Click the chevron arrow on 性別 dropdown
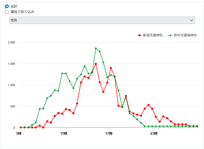Viewport: 204px width, 149px height. point(192,20)
